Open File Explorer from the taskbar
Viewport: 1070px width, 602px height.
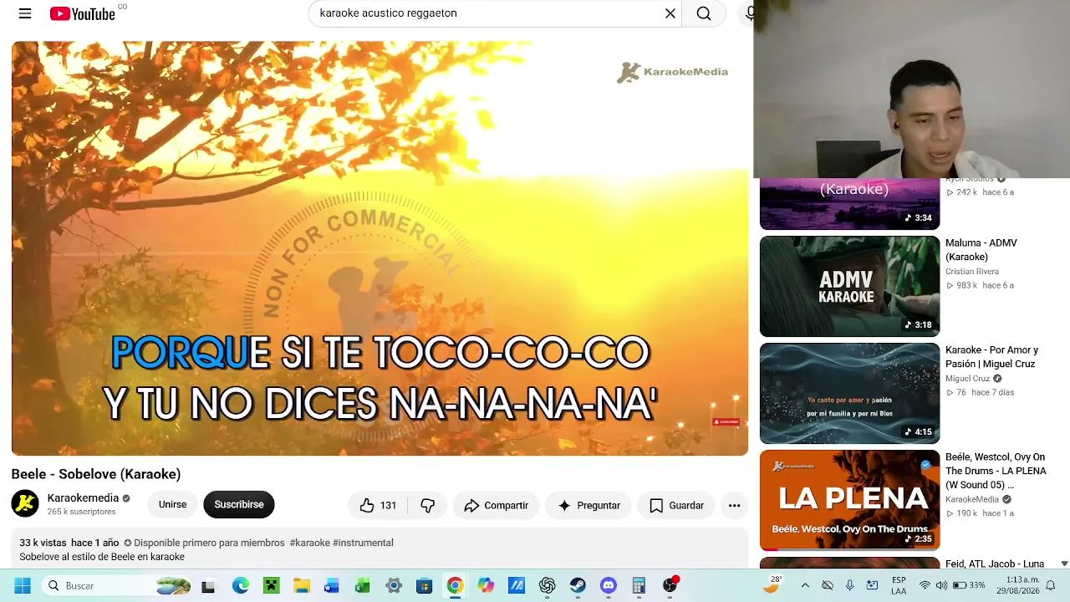301,586
